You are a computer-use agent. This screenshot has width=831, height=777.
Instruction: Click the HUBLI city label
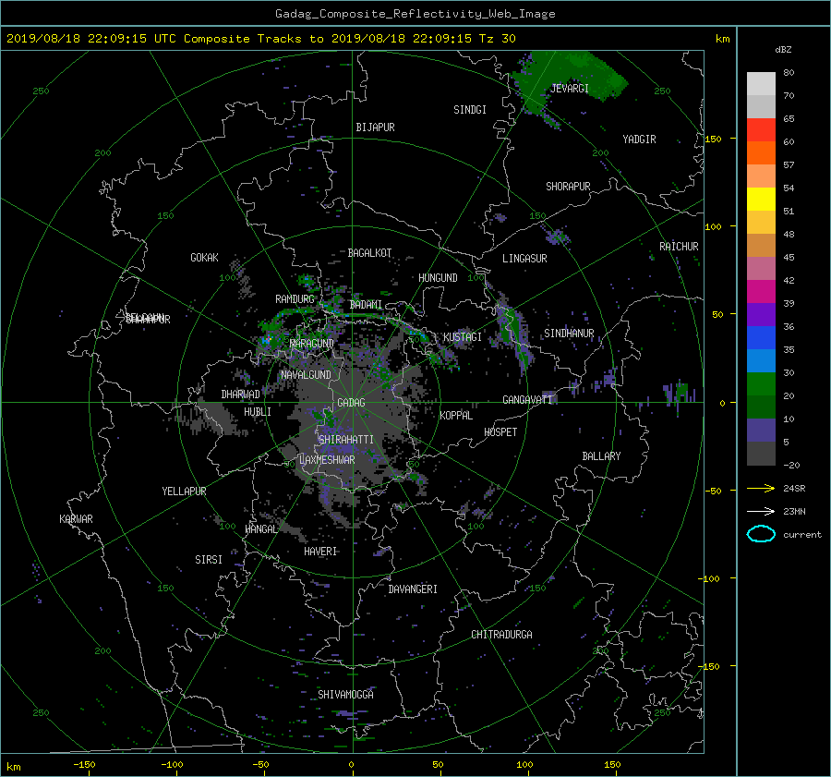pos(257,412)
